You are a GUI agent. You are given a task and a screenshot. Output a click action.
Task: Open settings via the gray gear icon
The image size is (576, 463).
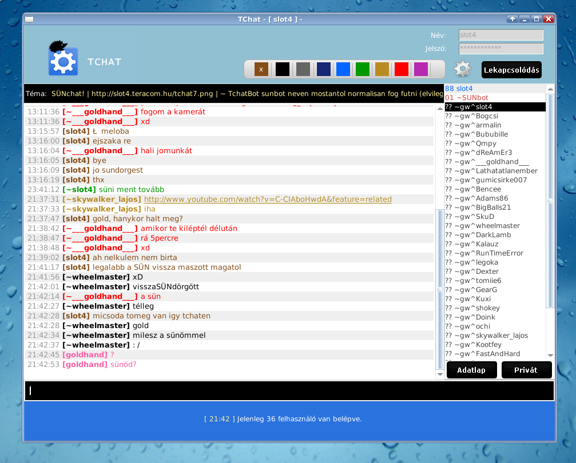click(x=463, y=69)
